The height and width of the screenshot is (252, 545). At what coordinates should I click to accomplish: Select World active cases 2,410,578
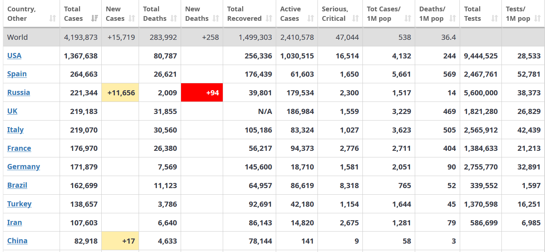click(x=297, y=37)
